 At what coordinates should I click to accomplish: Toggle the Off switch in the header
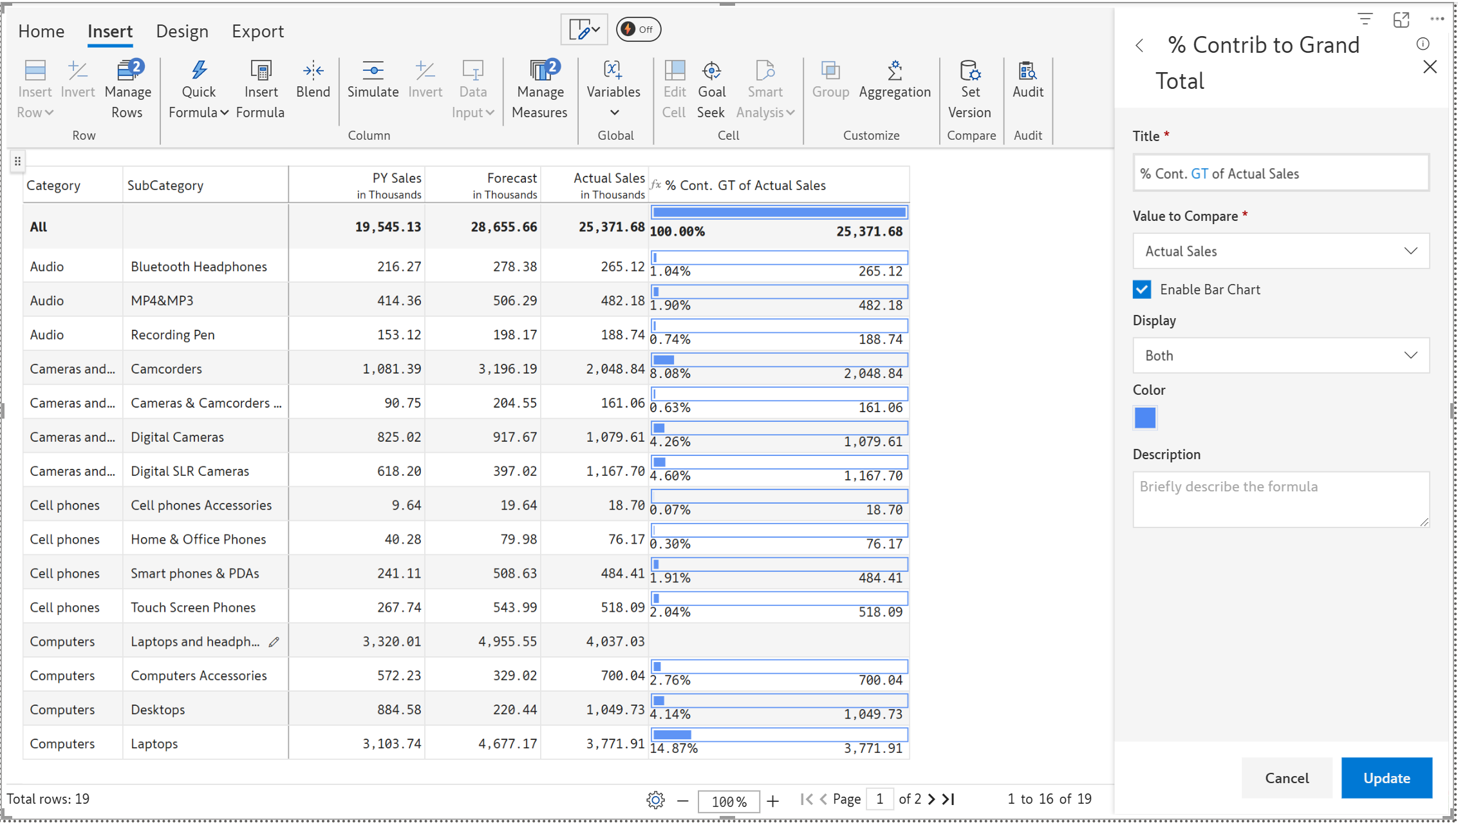coord(638,30)
